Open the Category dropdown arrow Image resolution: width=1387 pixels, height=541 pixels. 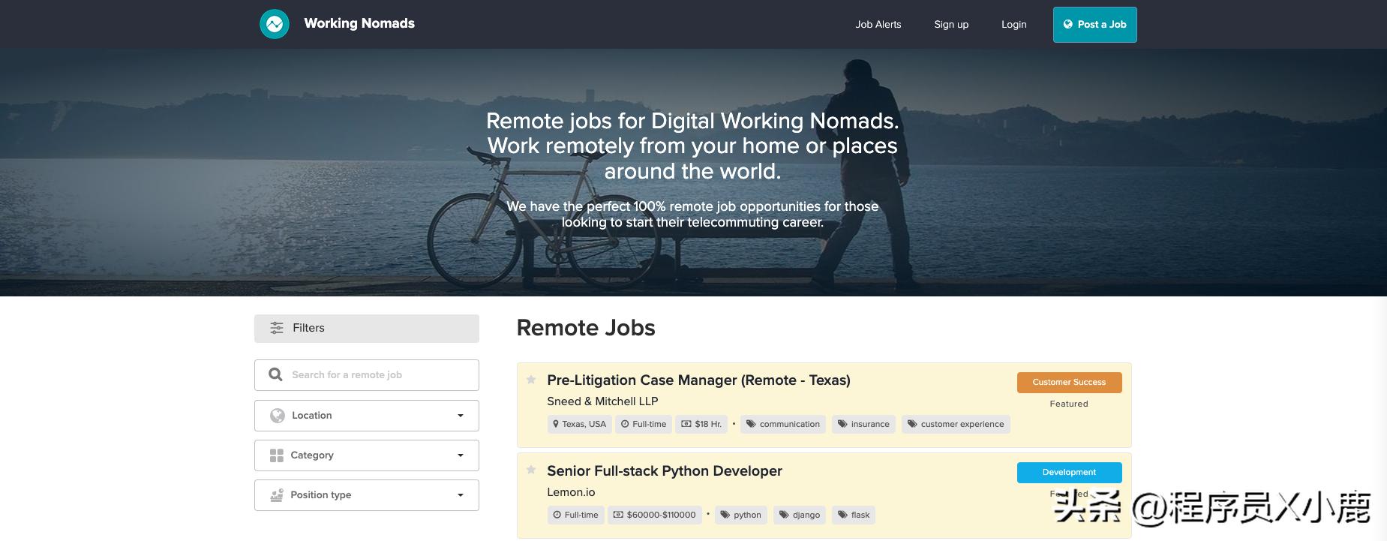461,455
